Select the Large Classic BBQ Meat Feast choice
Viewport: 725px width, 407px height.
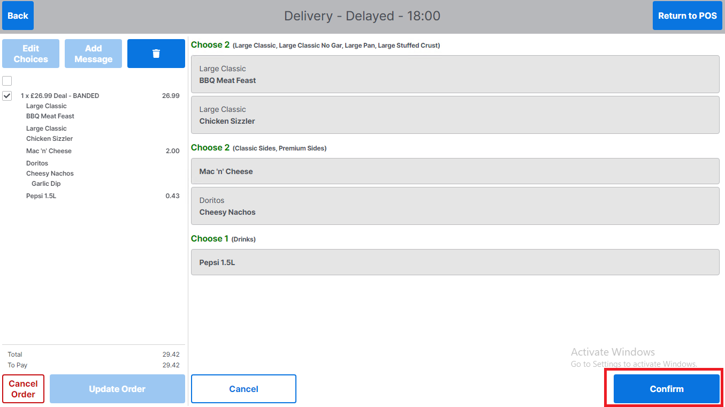coord(455,74)
